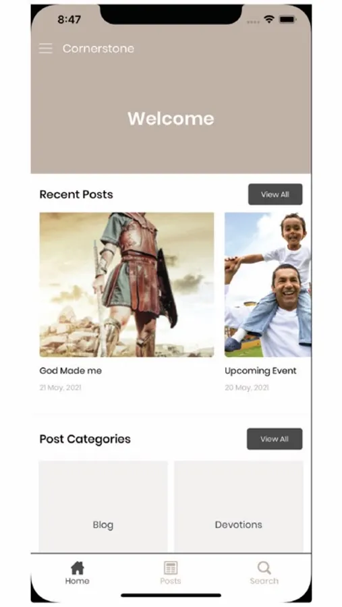This screenshot has height=607, width=342.
Task: Switch to the Posts tab label
Action: tap(171, 581)
